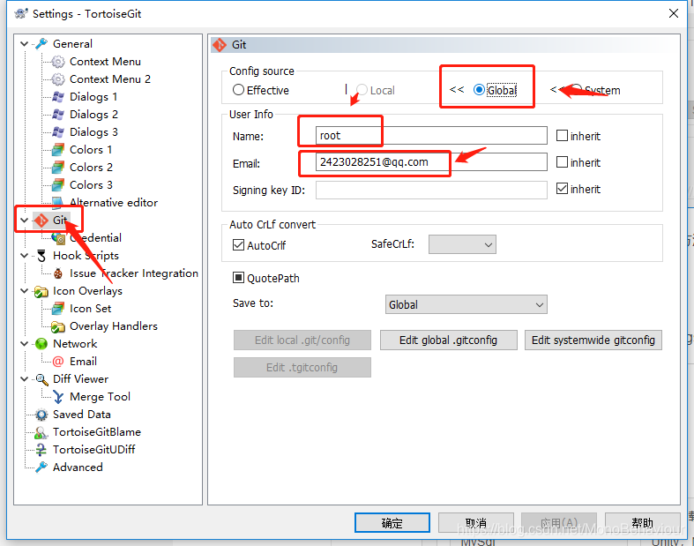Screen dimensions: 694x546
Task: Select the Global config source radio
Action: pos(479,90)
